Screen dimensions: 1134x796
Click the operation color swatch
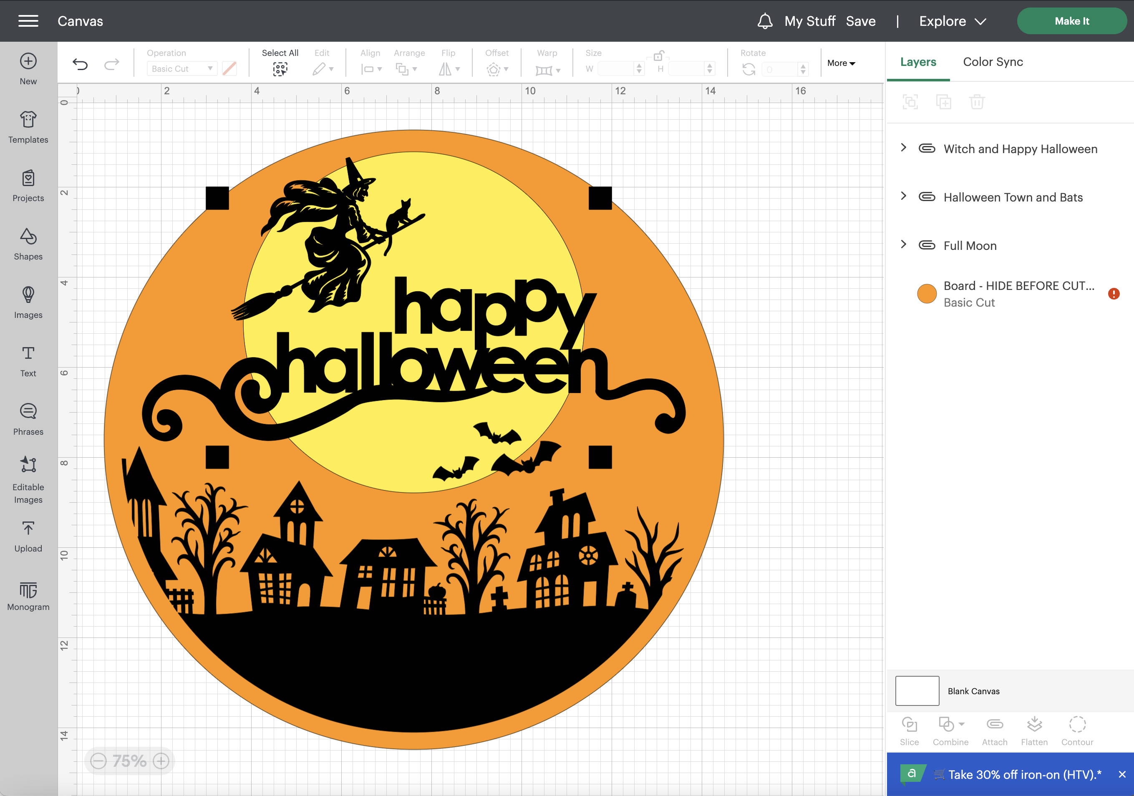229,69
